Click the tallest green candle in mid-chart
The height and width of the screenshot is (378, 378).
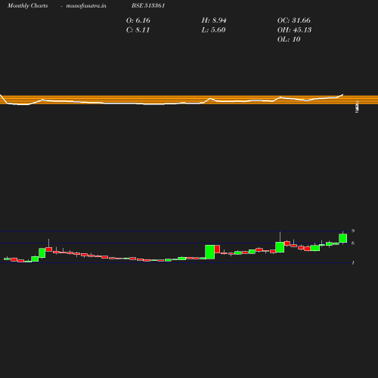click(x=210, y=252)
